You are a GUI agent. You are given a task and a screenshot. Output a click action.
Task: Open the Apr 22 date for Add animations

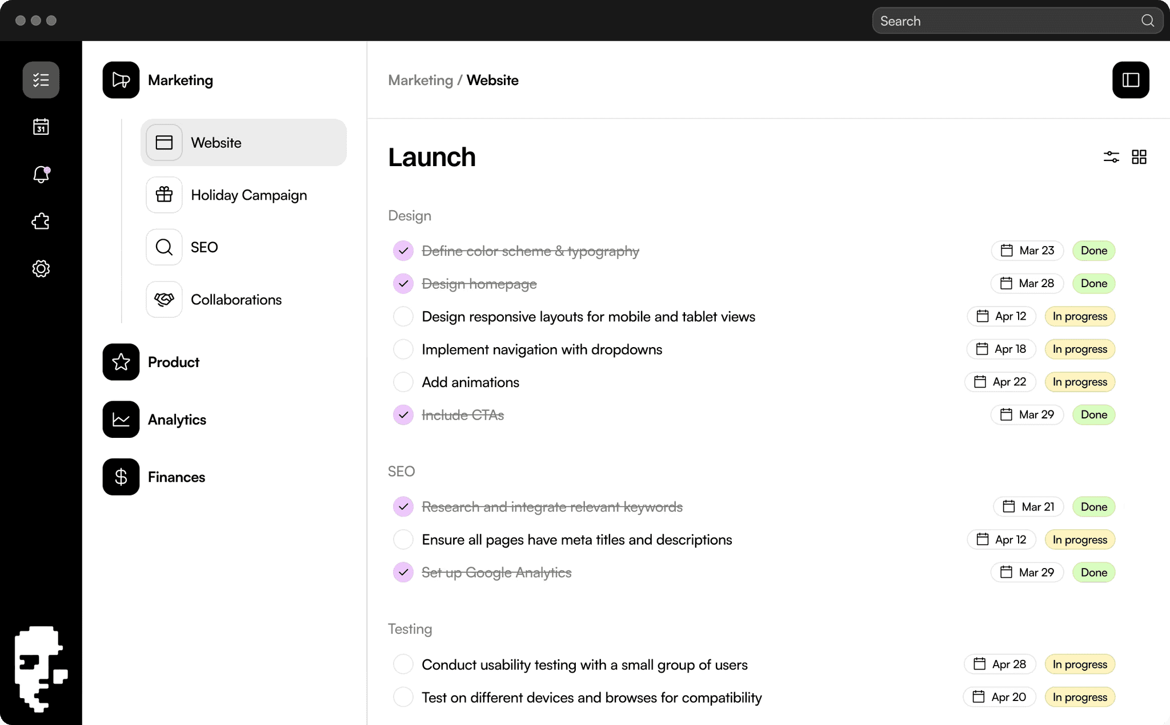(x=1000, y=382)
